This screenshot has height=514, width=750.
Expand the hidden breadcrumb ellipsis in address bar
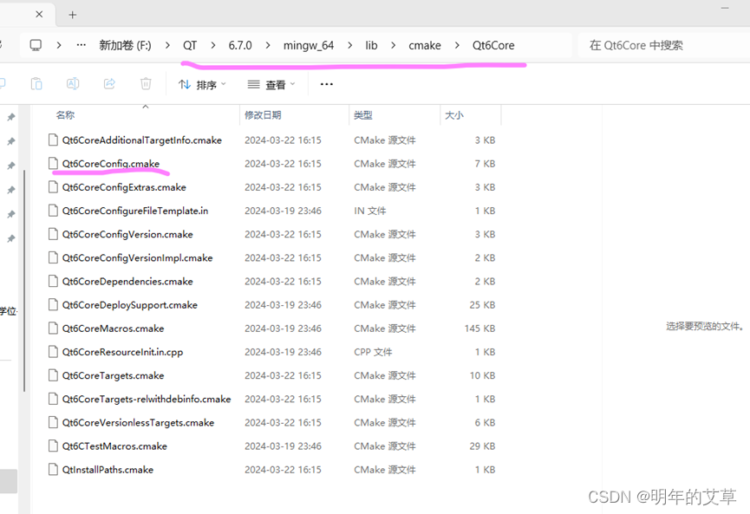[82, 45]
